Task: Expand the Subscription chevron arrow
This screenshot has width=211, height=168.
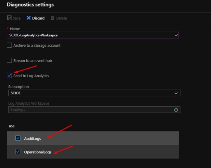Action: click(176, 93)
